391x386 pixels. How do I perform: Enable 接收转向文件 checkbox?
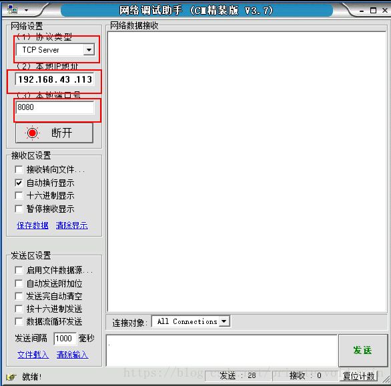(19, 169)
